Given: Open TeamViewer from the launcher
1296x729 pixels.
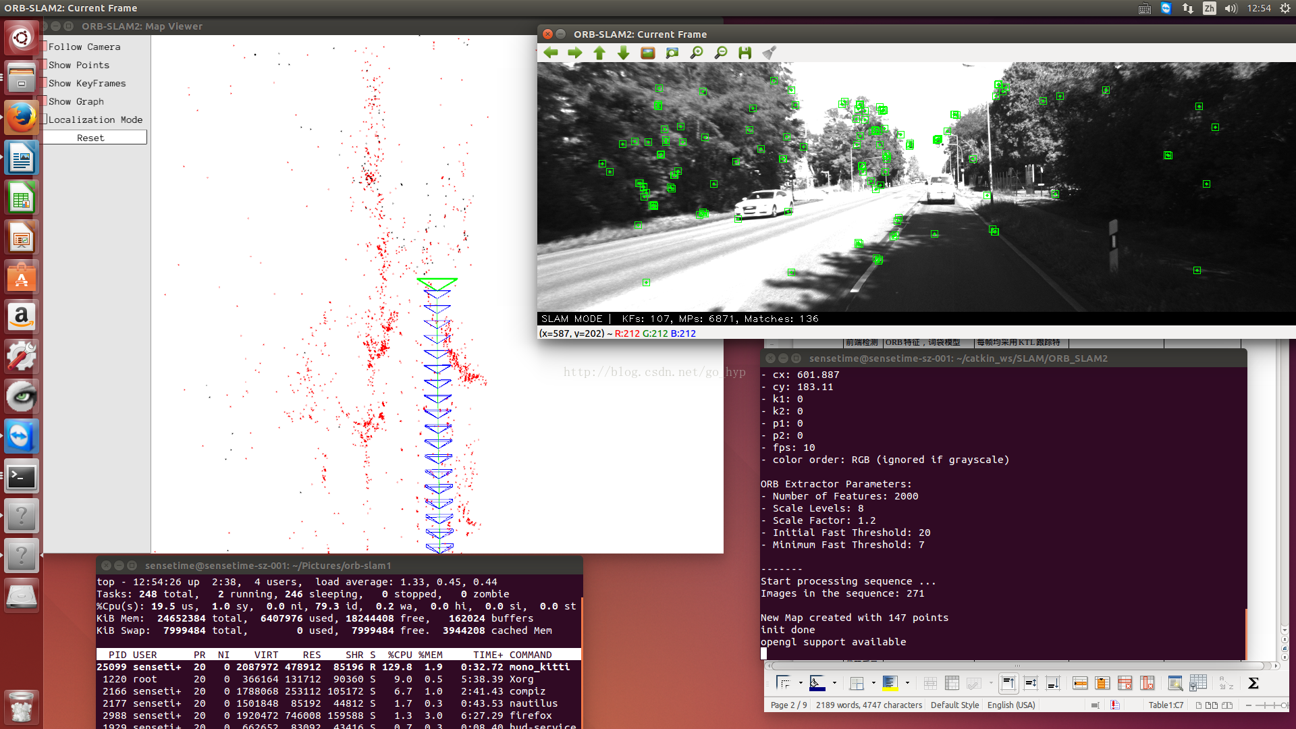Looking at the screenshot, I should coord(22,437).
